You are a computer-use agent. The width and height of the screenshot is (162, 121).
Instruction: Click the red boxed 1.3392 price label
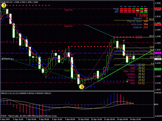pos(139,37)
